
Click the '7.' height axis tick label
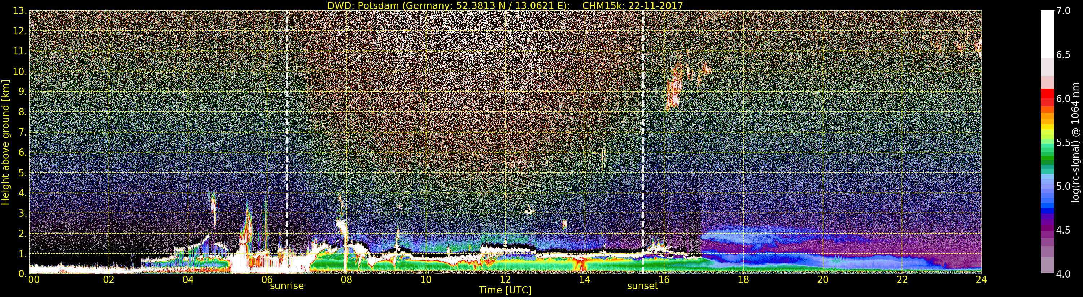click(x=23, y=132)
